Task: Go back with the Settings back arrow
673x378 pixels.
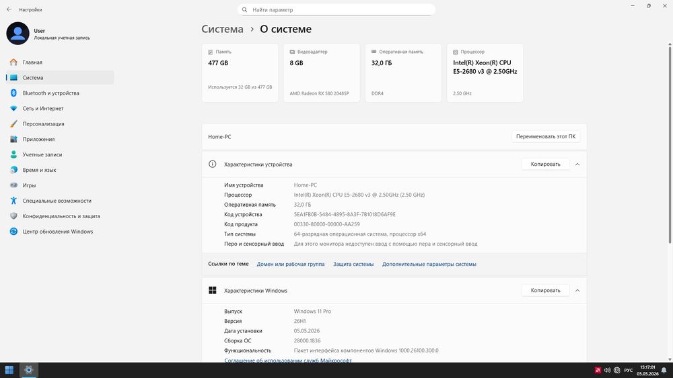Action: [9, 9]
